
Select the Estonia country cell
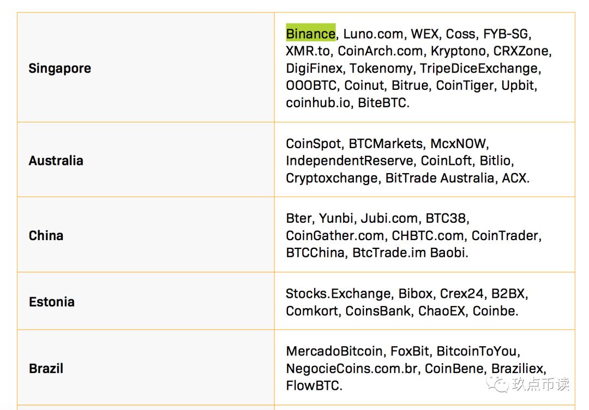[146, 301]
